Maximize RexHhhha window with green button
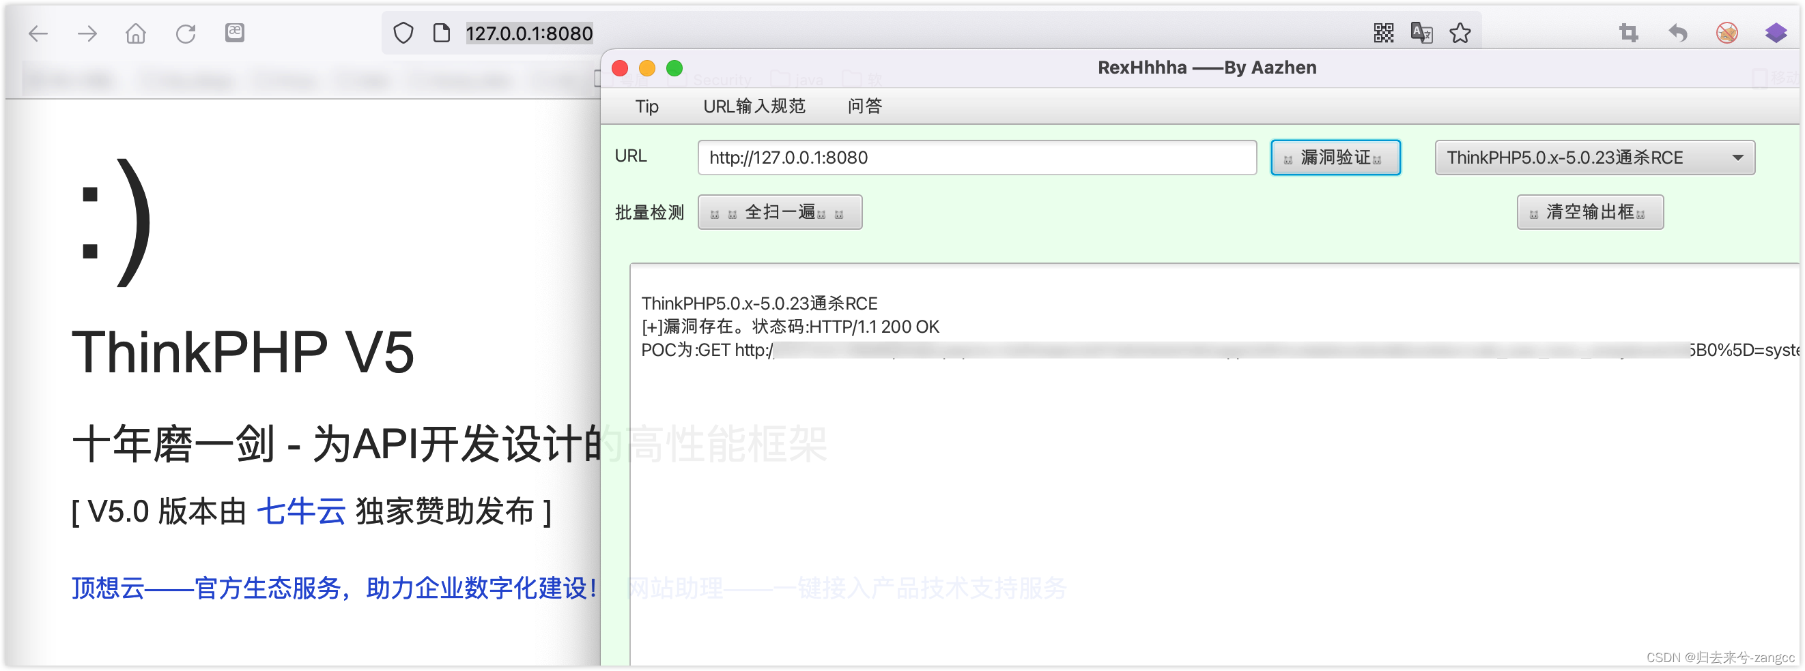Image resolution: width=1805 pixels, height=671 pixels. click(674, 68)
